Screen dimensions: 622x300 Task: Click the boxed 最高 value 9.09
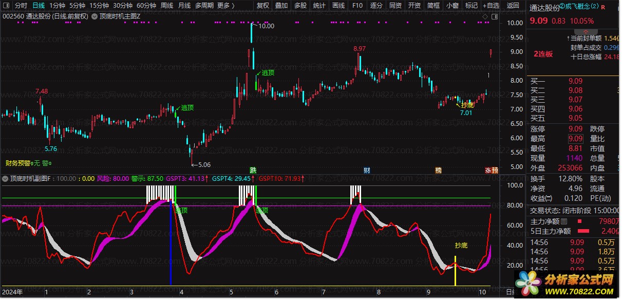click(575, 139)
